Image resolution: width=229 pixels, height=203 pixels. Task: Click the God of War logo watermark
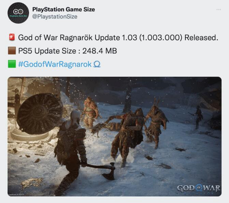coord(198,189)
